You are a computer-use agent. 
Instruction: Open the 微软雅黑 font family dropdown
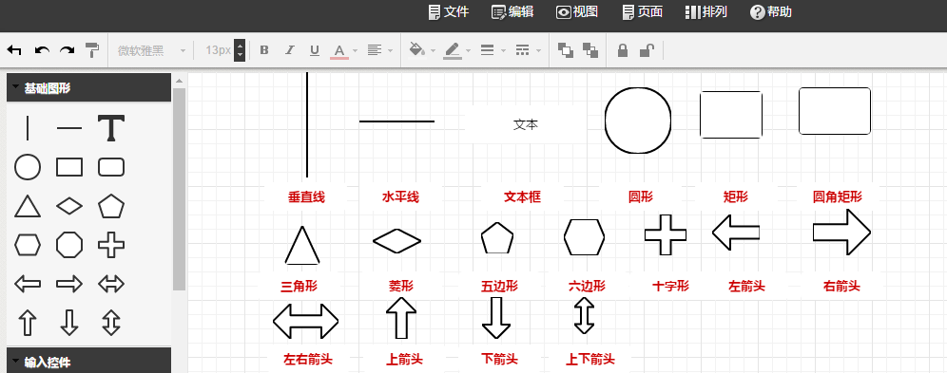click(151, 50)
